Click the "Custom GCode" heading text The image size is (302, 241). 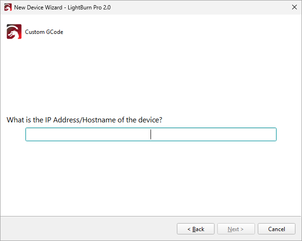coord(44,32)
